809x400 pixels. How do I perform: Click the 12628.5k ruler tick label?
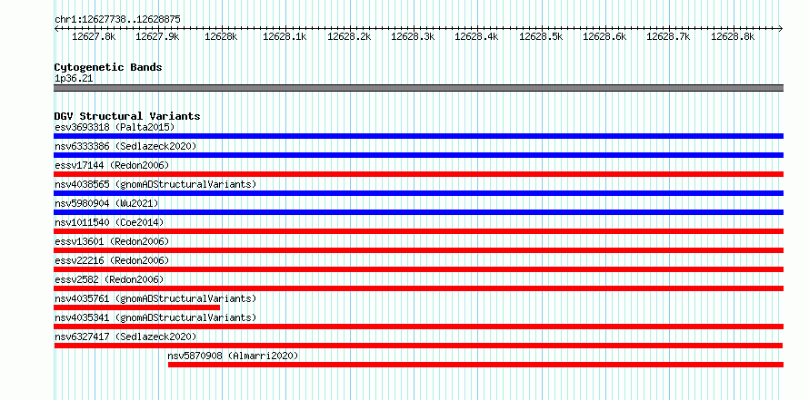click(x=541, y=37)
